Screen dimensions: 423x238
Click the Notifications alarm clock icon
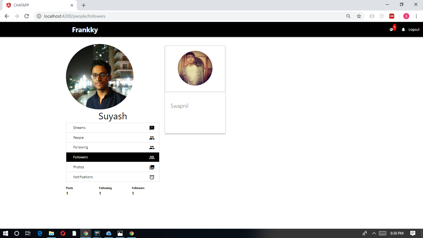pyautogui.click(x=151, y=177)
